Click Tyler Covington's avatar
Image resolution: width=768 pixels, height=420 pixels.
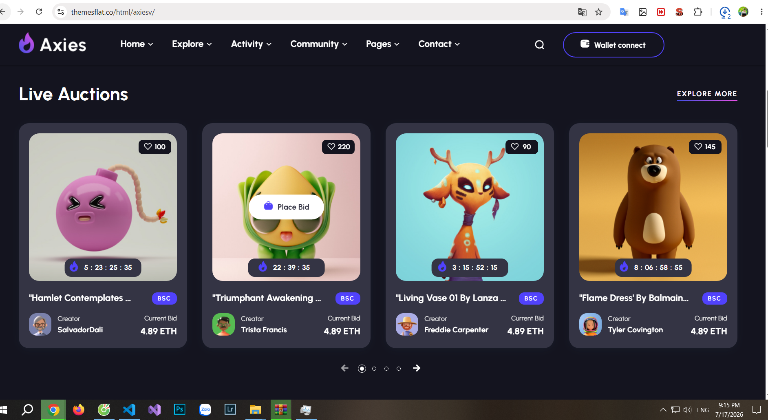point(590,325)
